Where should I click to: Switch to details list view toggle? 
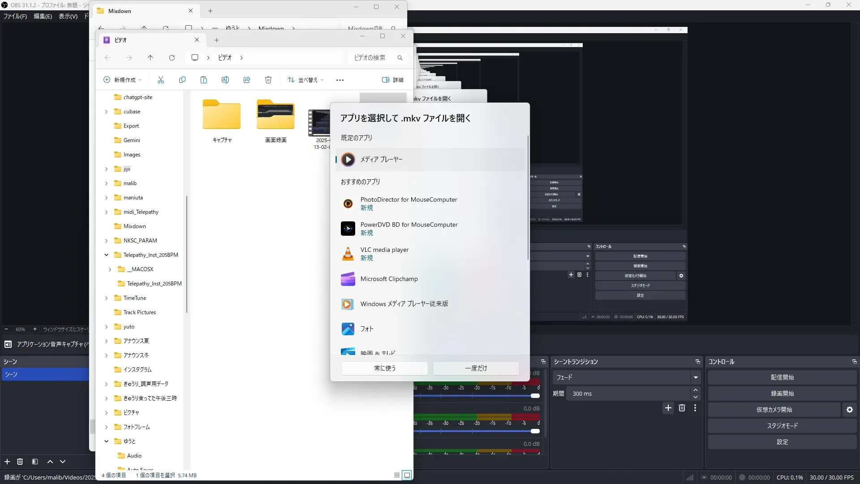tap(396, 475)
